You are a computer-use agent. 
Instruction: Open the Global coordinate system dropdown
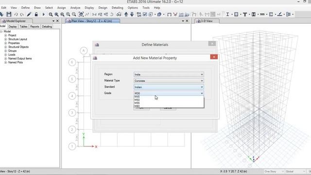click(x=295, y=172)
